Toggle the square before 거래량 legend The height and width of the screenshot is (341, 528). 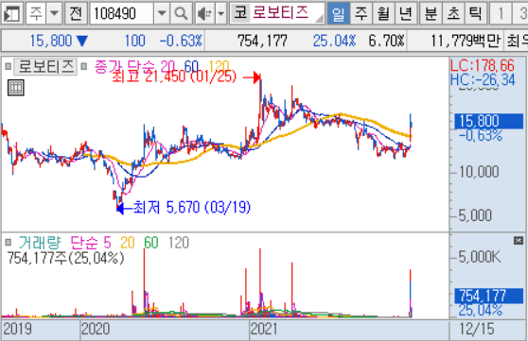tap(9, 242)
